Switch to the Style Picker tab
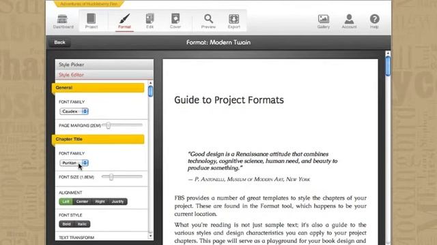The height and width of the screenshot is (245, 437). [x=104, y=65]
